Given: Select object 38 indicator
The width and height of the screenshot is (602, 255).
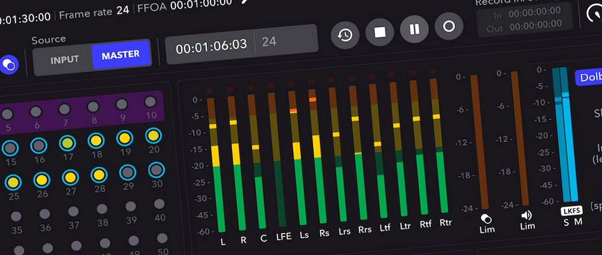Looking at the screenshot, I should (102, 209).
